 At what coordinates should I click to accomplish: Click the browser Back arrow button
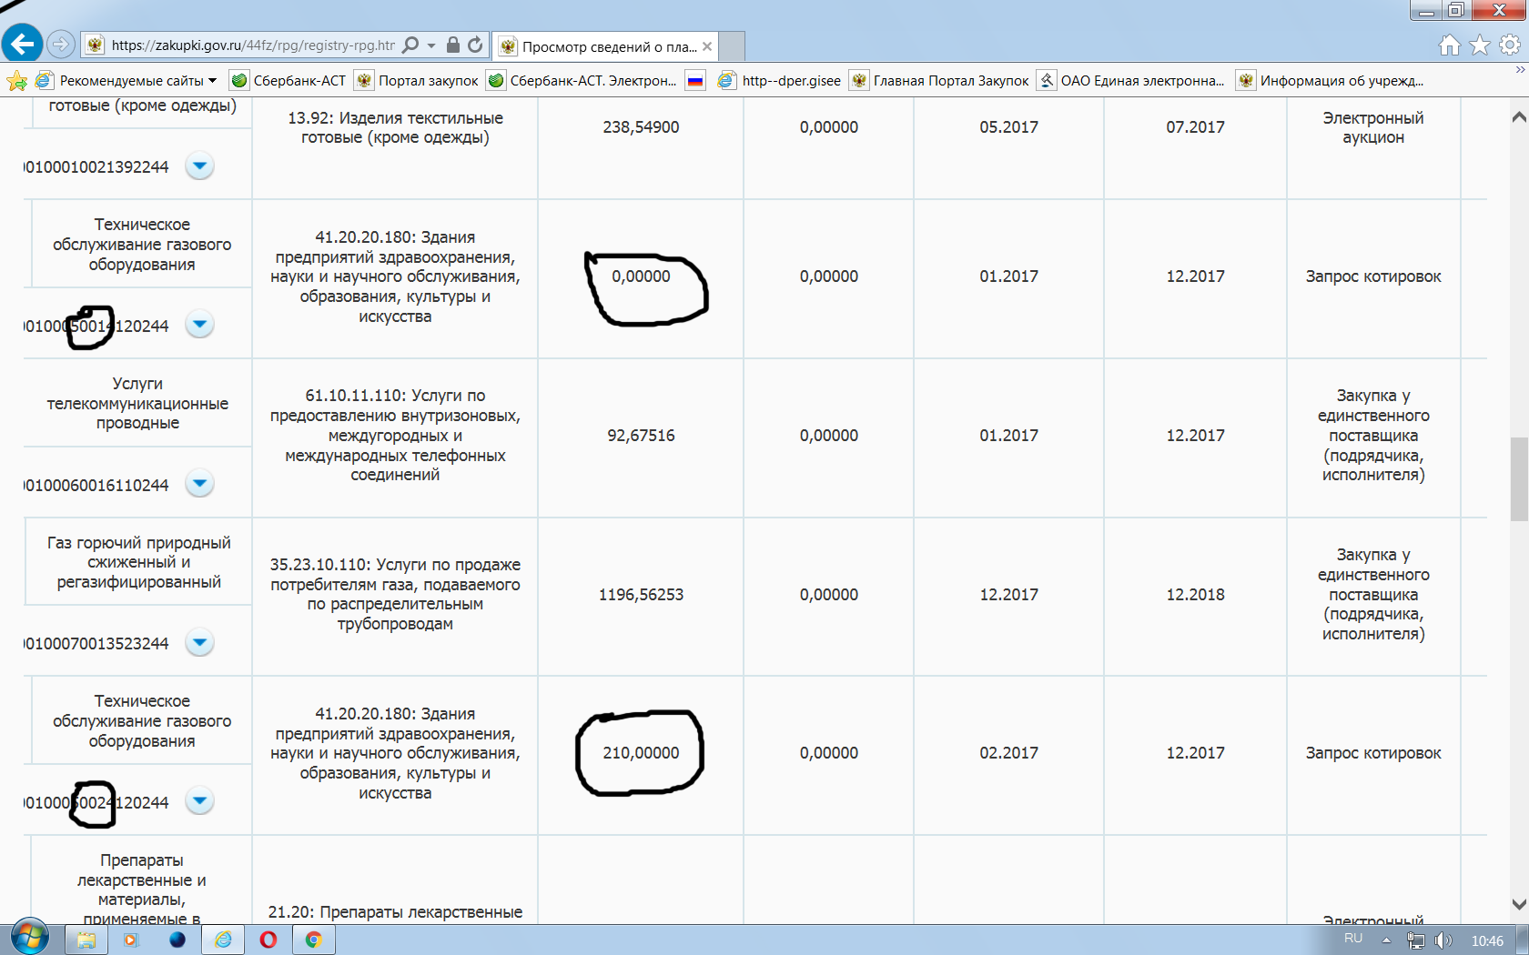tap(23, 44)
